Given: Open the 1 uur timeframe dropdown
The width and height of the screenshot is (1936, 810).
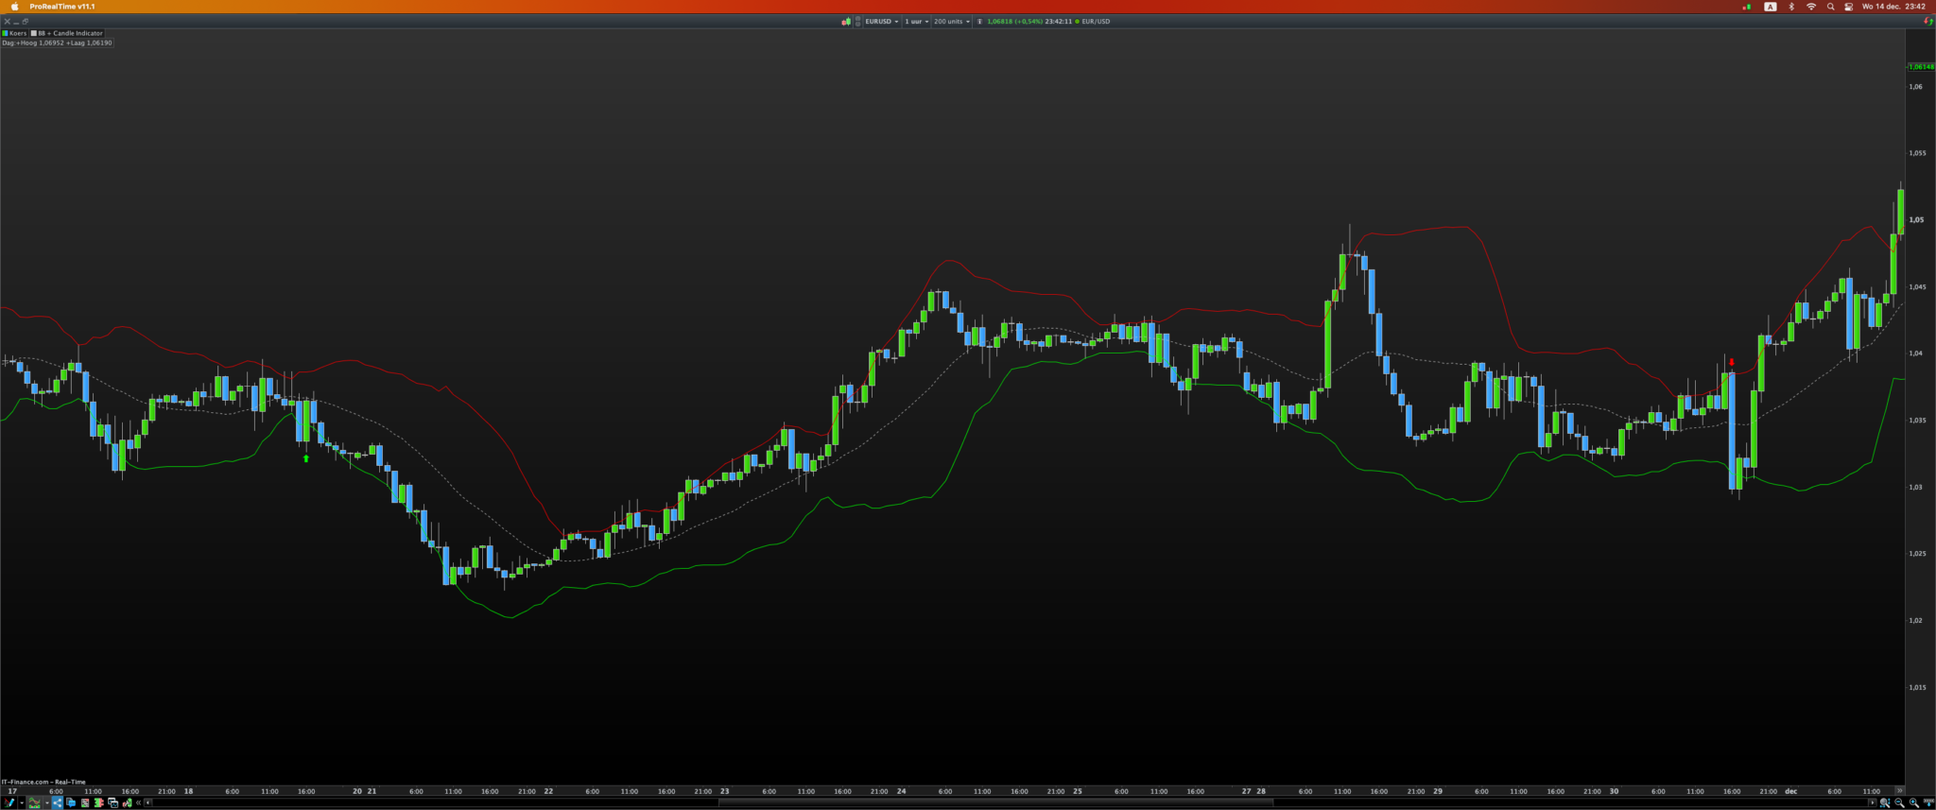Looking at the screenshot, I should pyautogui.click(x=916, y=21).
